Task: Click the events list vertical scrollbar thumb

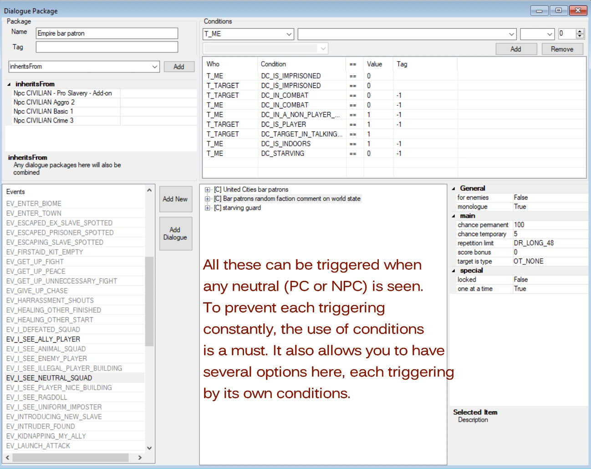Action: tap(149, 301)
